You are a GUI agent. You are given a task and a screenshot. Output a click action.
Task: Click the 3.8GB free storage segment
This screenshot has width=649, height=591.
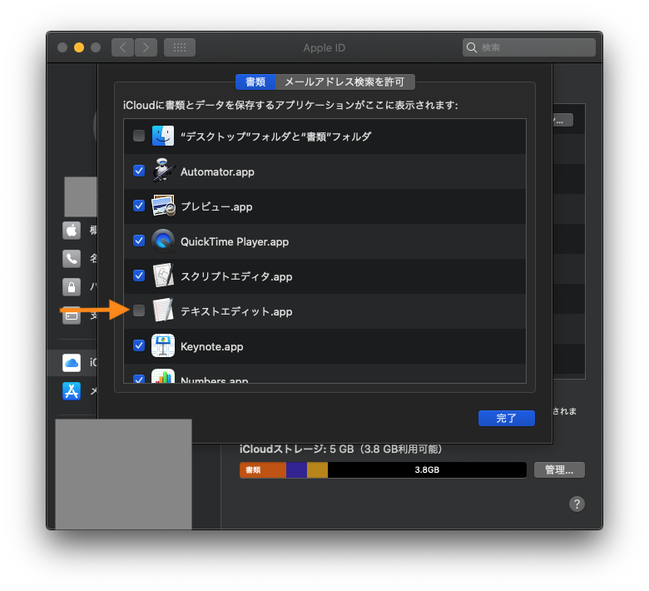click(427, 470)
